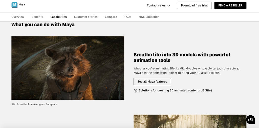Image resolution: width=259 pixels, height=128 pixels.
Task: Open the Benefits tab
Action: coord(37,17)
